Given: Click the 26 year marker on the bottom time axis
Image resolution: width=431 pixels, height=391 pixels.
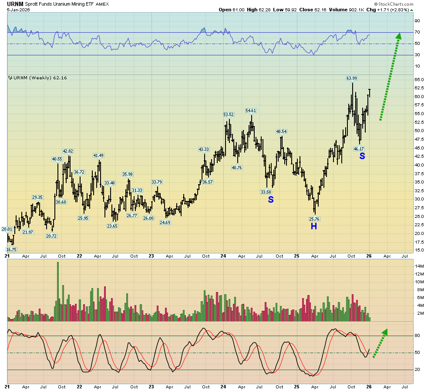Looking at the screenshot, I should [x=369, y=386].
